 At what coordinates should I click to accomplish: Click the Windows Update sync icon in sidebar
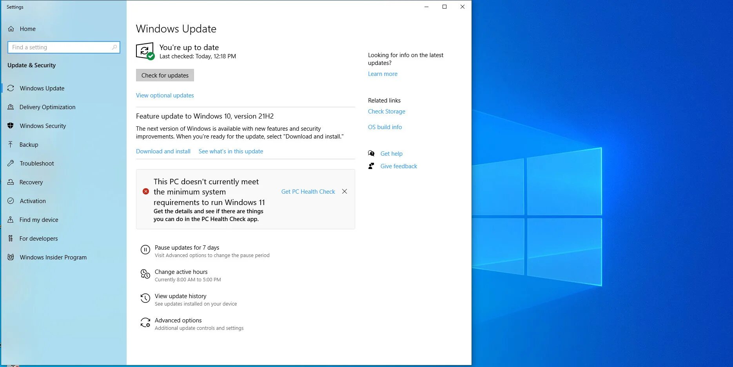pos(11,88)
